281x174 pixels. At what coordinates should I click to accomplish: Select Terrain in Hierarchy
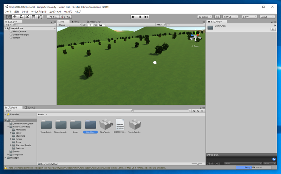[16, 38]
